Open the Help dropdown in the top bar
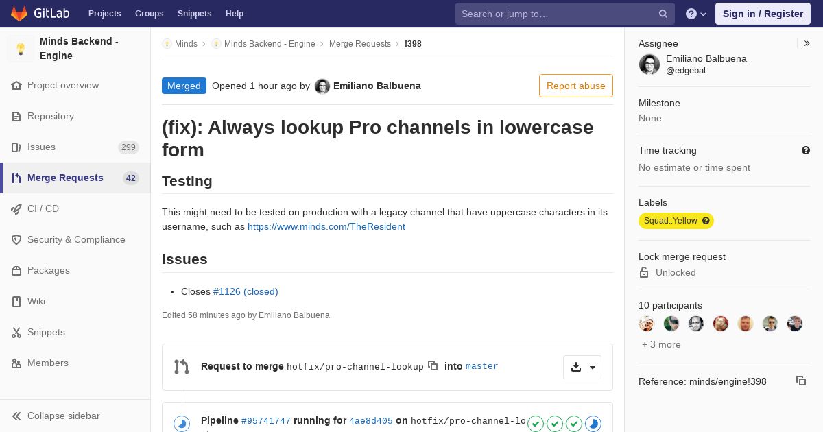This screenshot has width=823, height=432. click(696, 14)
